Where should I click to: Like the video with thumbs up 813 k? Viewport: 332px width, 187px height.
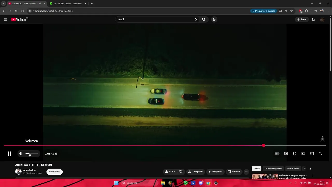click(170, 172)
